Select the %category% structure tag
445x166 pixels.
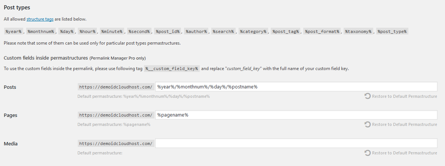point(253,31)
